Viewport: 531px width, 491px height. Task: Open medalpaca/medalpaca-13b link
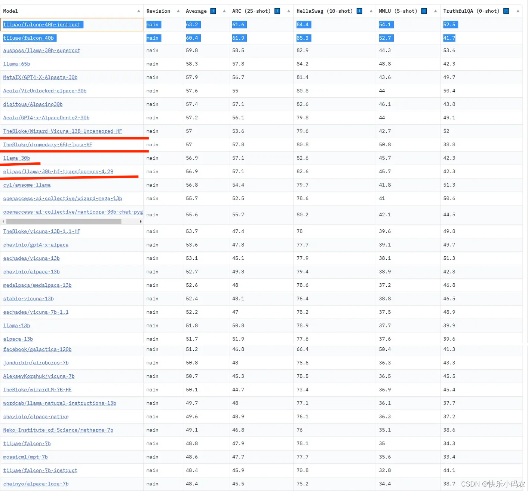(x=37, y=286)
